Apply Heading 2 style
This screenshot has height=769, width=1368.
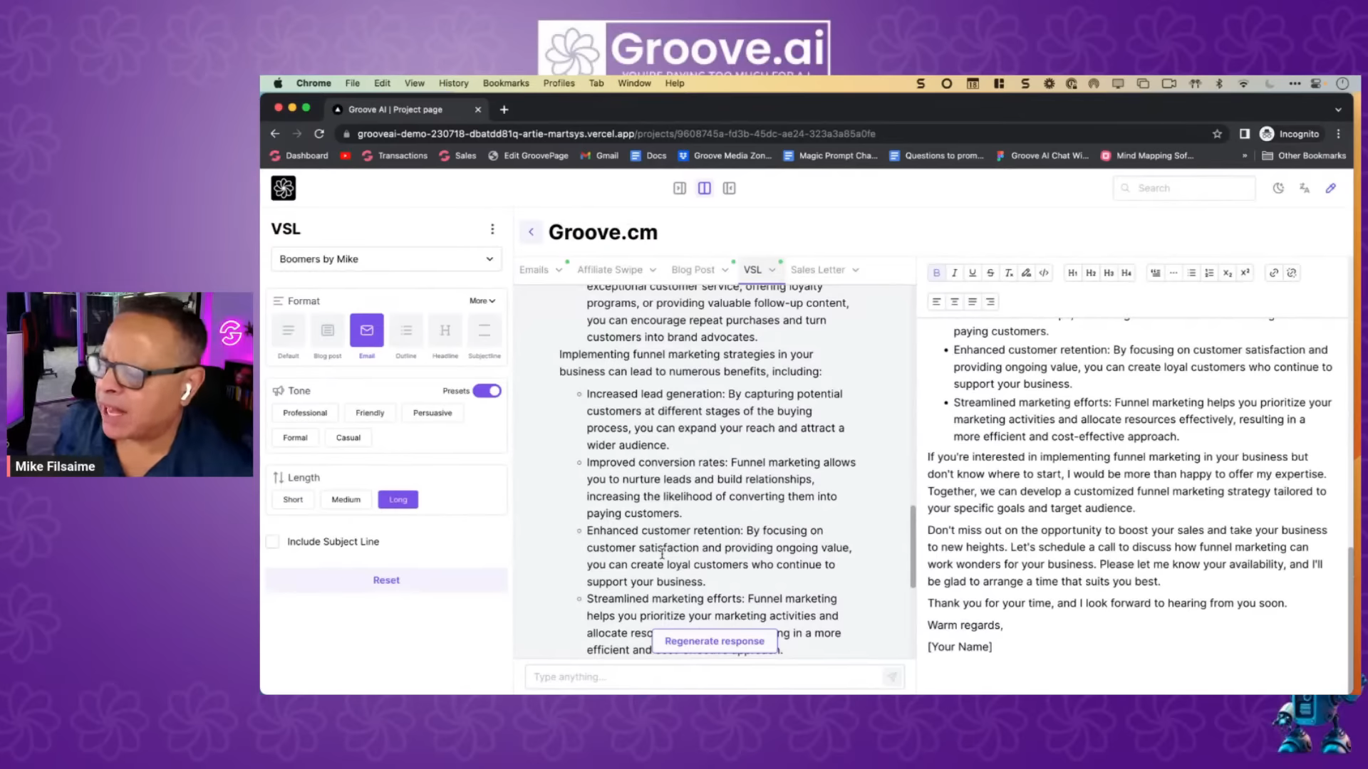(1091, 273)
